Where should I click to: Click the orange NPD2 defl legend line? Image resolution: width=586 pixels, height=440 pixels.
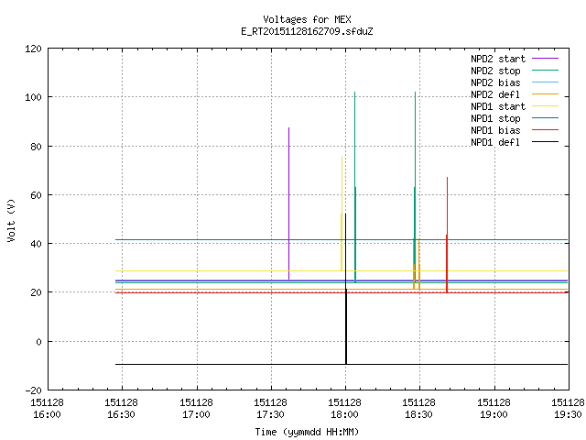click(545, 93)
